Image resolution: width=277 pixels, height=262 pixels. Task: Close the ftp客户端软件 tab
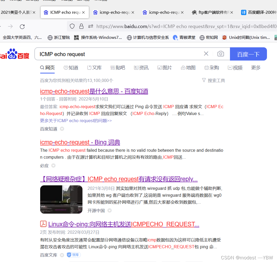click(232, 12)
